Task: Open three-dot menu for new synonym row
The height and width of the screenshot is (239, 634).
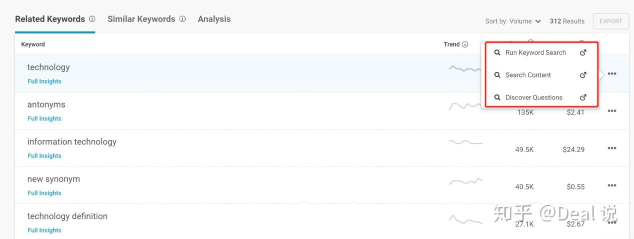Action: 612,185
